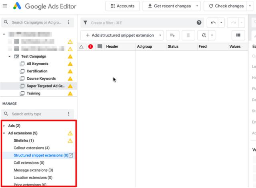Expand Get recent changes dropdown arrow

pyautogui.click(x=197, y=6)
